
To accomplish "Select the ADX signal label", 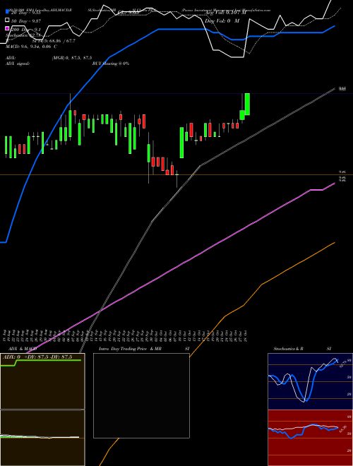I will click(x=18, y=64).
